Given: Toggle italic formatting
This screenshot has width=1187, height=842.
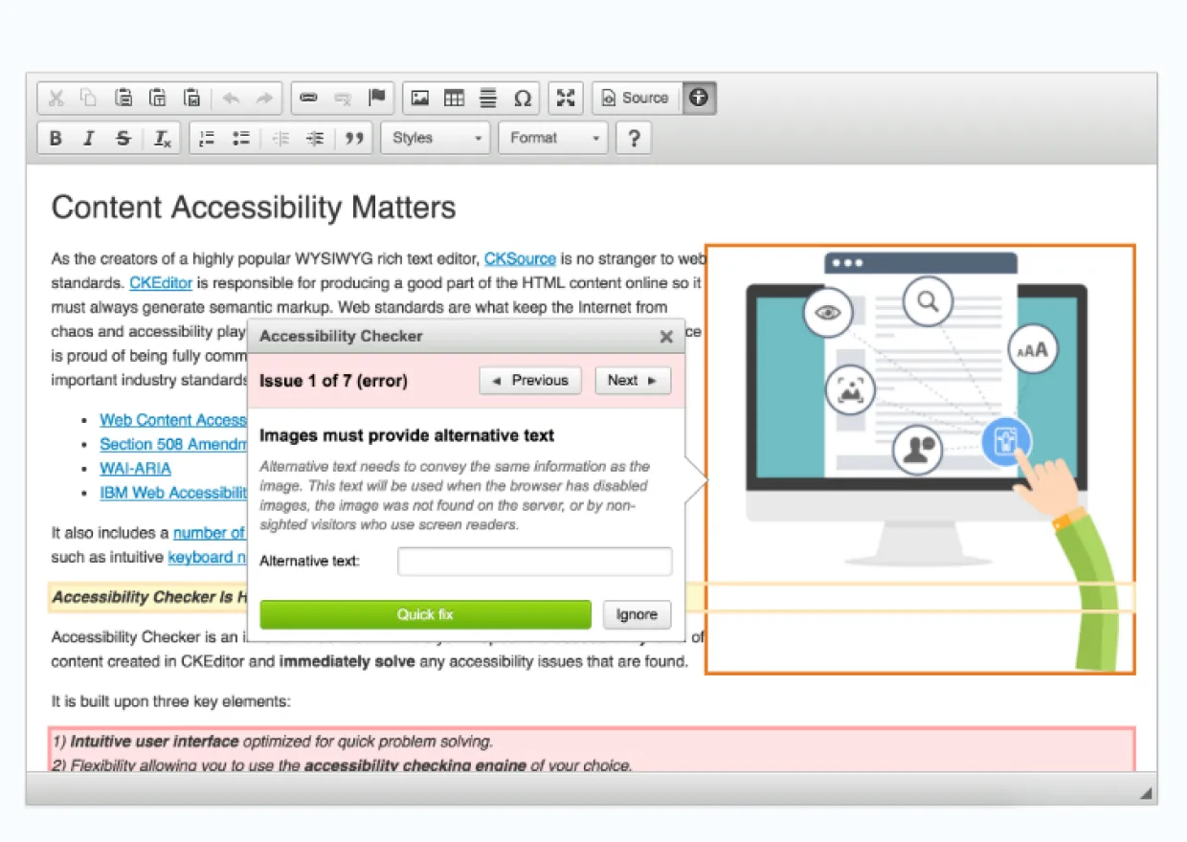Looking at the screenshot, I should pos(89,139).
